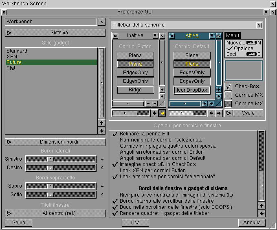Image resolution: width=277 pixels, height=230 pixels.
Task: Click the close gadget of the Inattiva preview window
Action: [x=115, y=36]
